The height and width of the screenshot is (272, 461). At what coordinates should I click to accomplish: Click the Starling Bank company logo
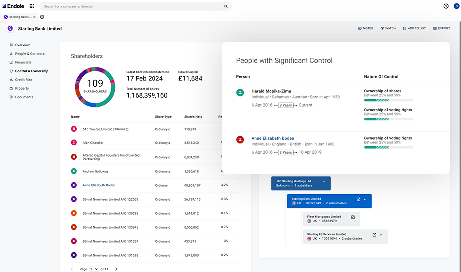pyautogui.click(x=10, y=28)
